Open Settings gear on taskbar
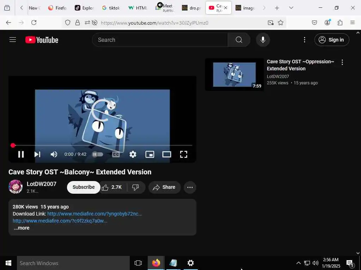 (x=191, y=263)
